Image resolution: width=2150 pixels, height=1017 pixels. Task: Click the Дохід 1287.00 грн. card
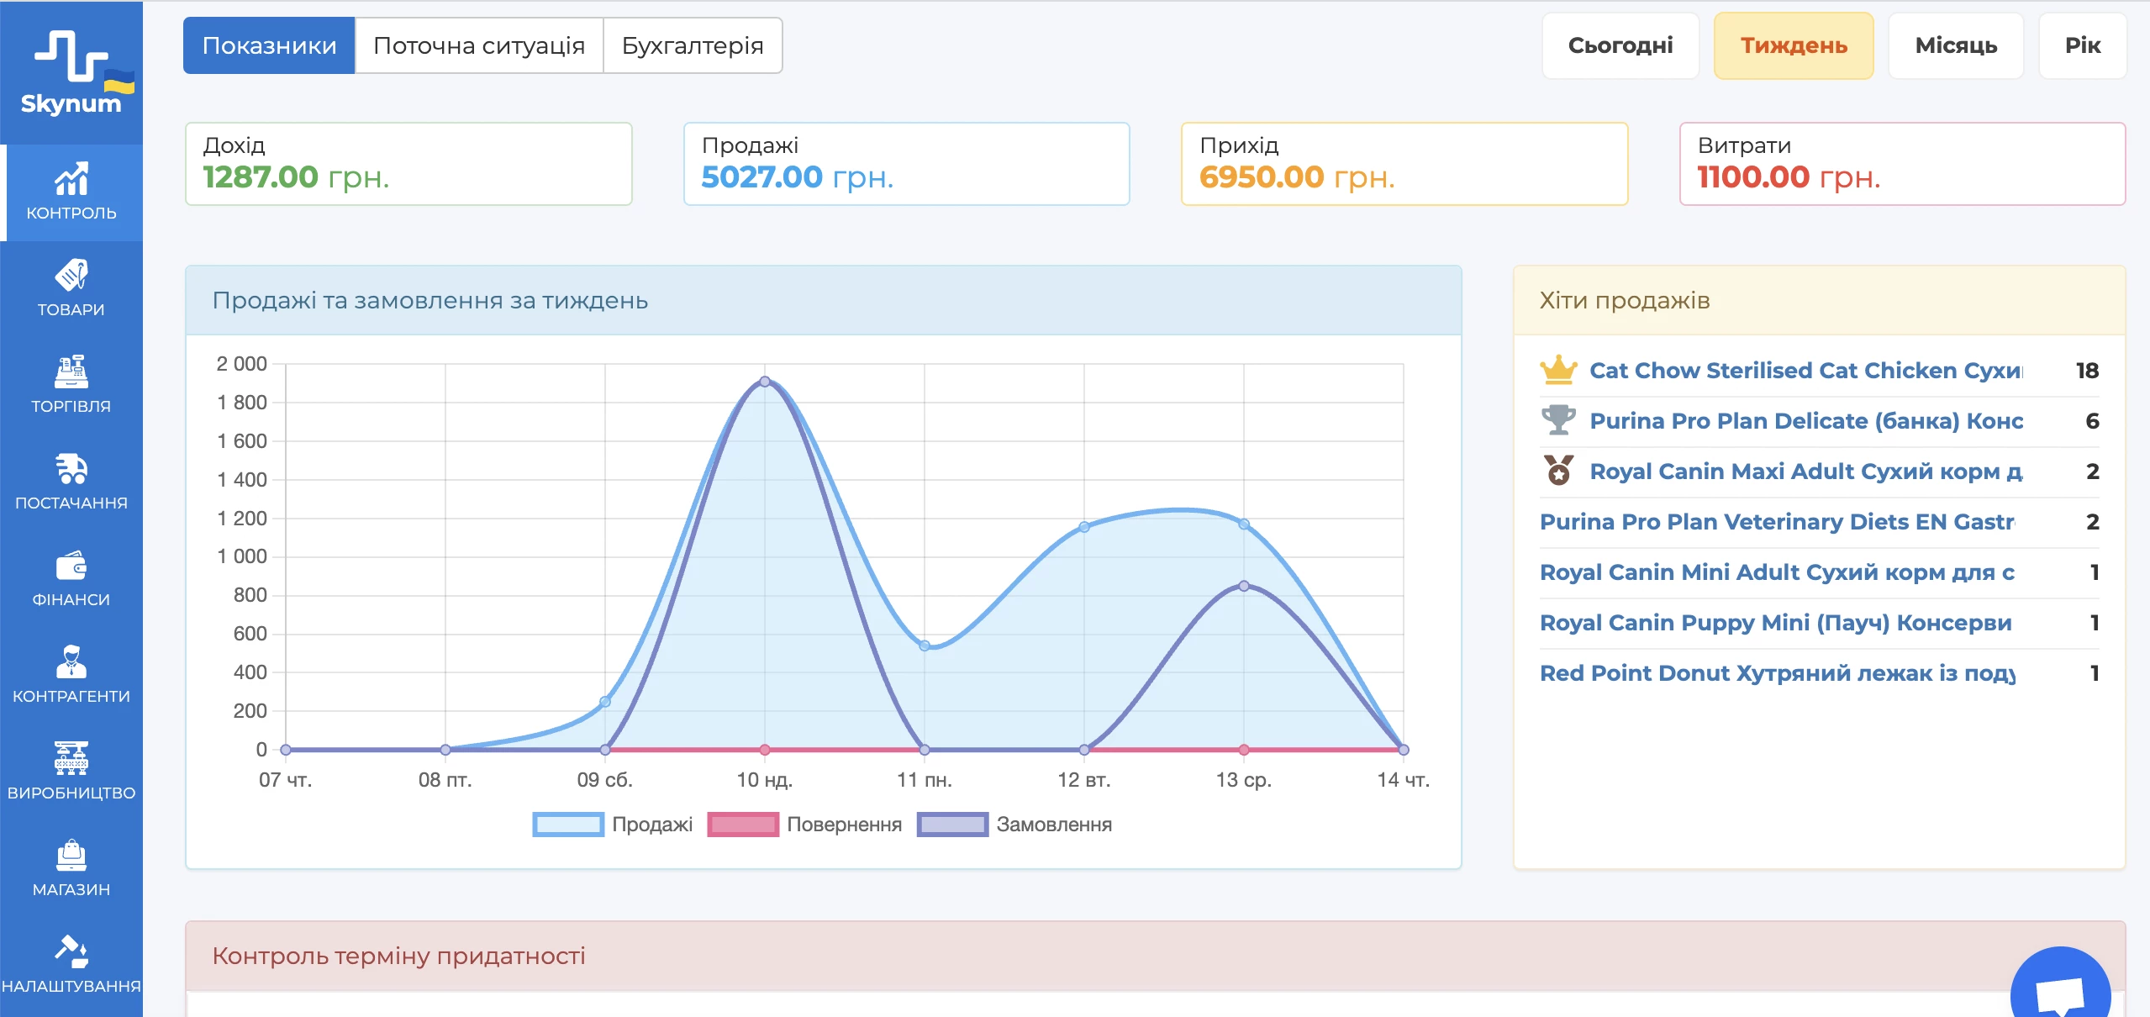[x=408, y=164]
